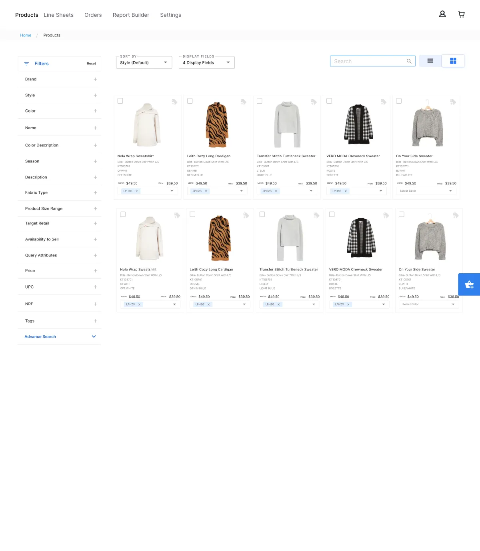Click tag icon on bottom-row Transfer Stitch Turtleneck Sweater
Image resolution: width=480 pixels, height=551 pixels.
click(x=316, y=215)
